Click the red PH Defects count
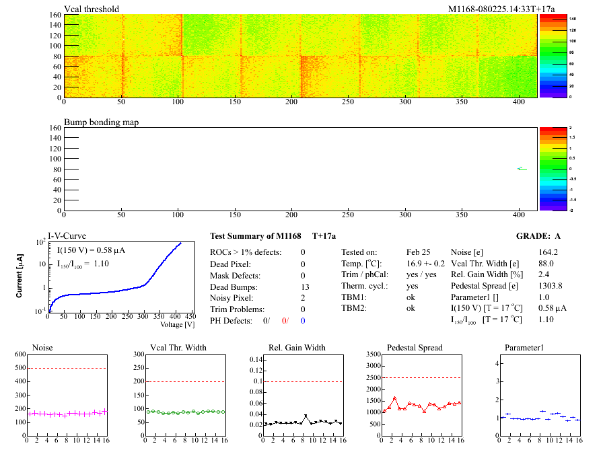 point(285,321)
